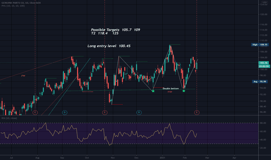The image size is (271, 160).
Task: Click the RSI 20.00 scale label
Action: [x=263, y=148]
